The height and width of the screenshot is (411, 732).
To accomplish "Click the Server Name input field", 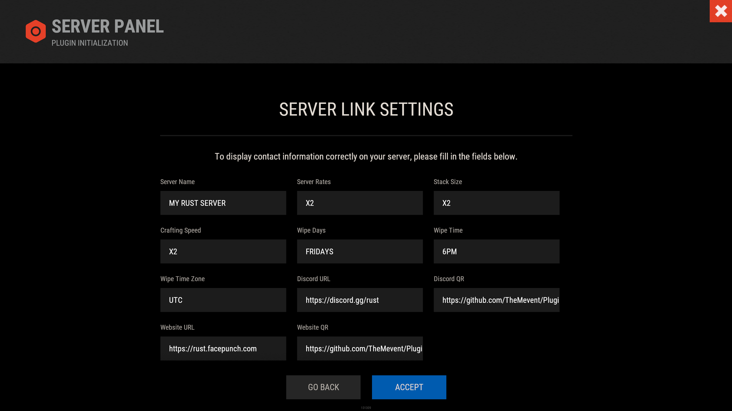I will click(x=223, y=203).
